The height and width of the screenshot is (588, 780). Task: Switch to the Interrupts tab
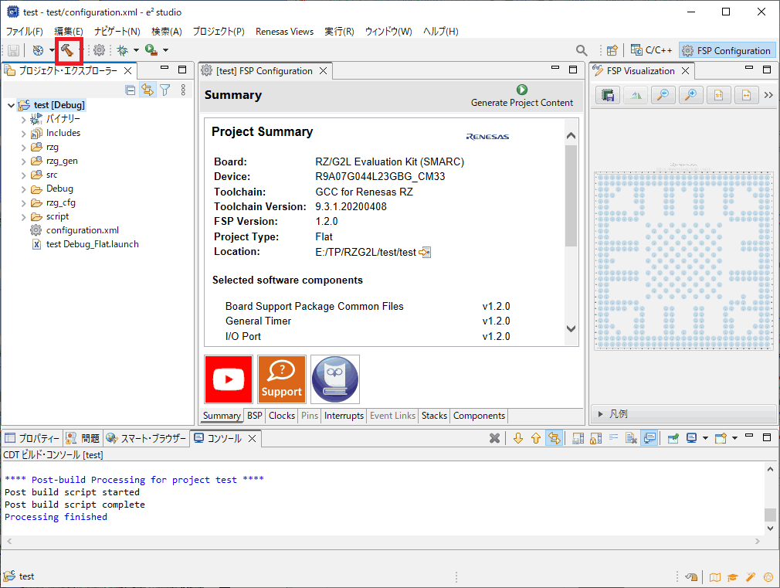344,416
